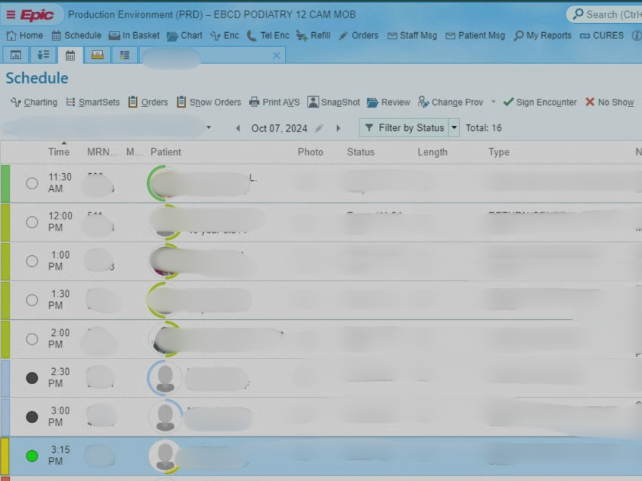Click the 2:30 PM patient photo placeholder

(x=165, y=378)
